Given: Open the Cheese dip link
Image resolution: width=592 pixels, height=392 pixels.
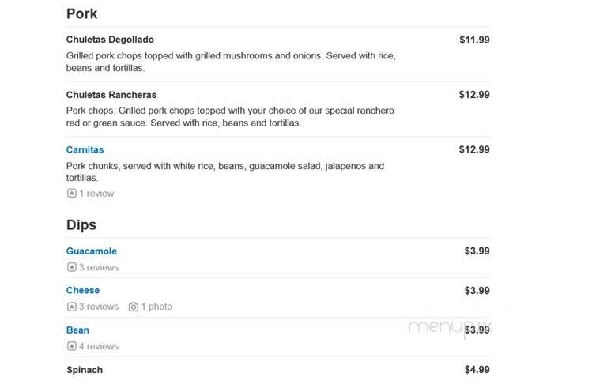Looking at the screenshot, I should (x=83, y=290).
